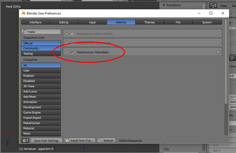The height and width of the screenshot is (153, 236).
Task: Filter by the Animation category
Action: coord(41,102)
